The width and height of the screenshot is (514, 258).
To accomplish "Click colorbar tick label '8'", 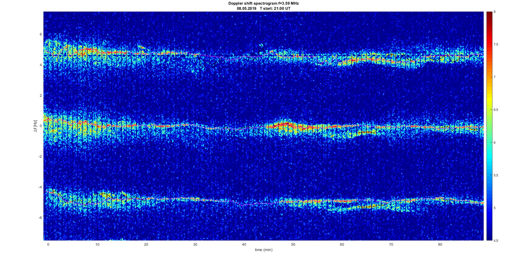I will click(495, 12).
